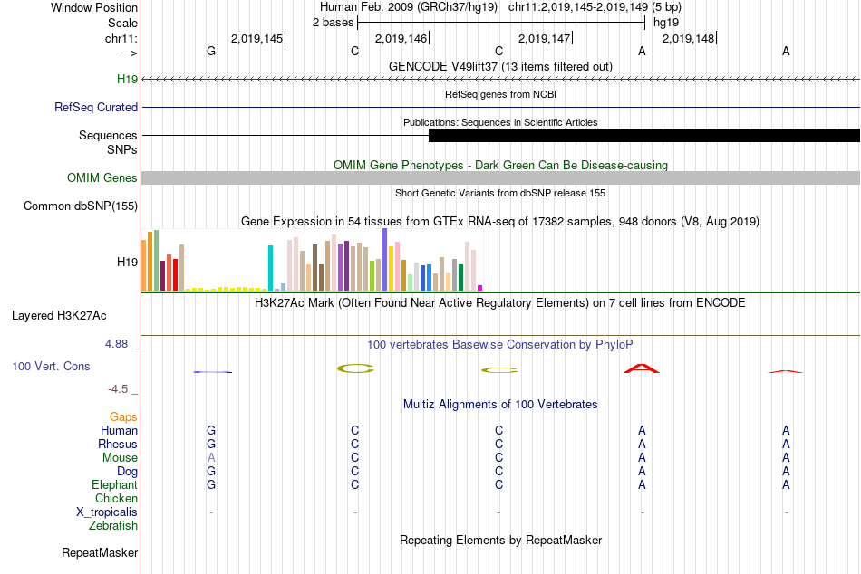Select the chr11: ruler label
861x574 pixels.
click(x=121, y=38)
